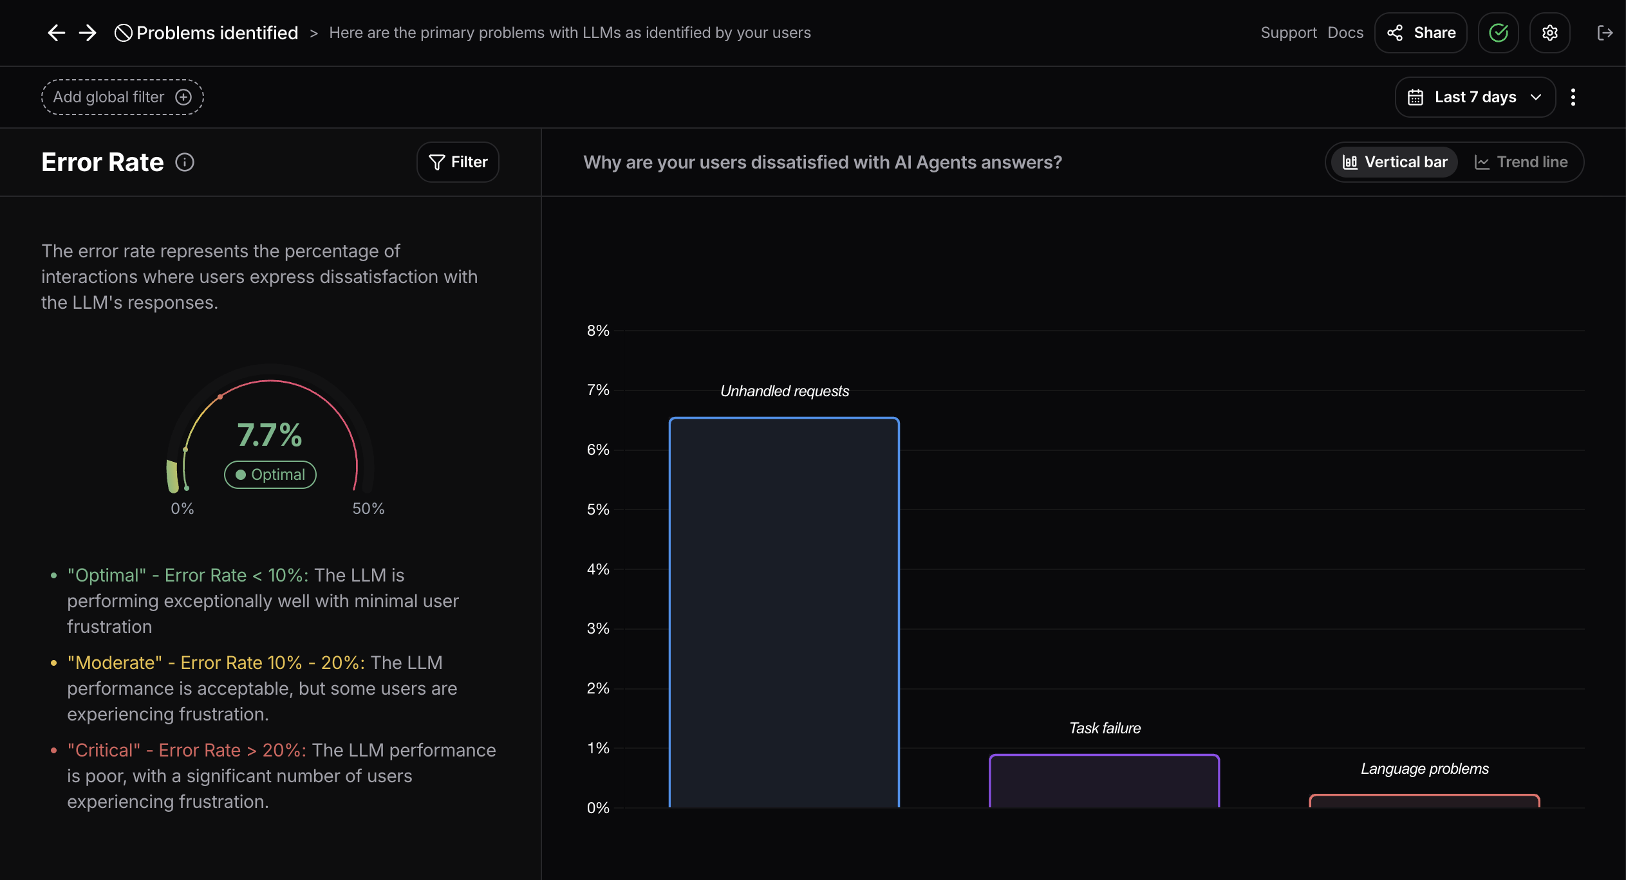Open the Docs menu link
This screenshot has height=880, width=1626.
pos(1345,33)
